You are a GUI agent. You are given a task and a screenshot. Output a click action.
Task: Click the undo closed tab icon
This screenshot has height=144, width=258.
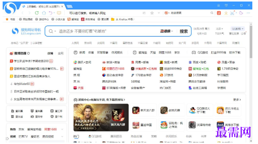pos(51,13)
